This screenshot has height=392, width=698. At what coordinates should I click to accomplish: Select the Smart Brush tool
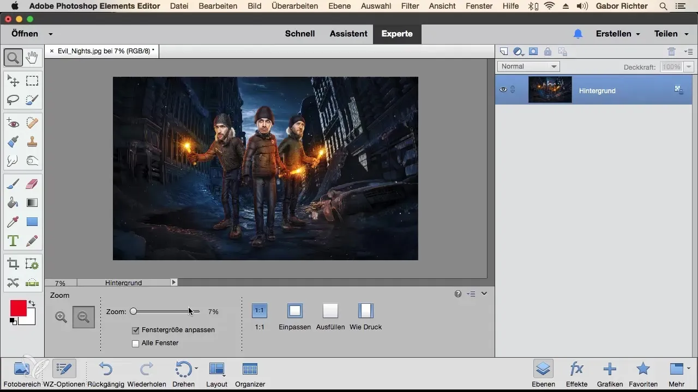click(13, 142)
